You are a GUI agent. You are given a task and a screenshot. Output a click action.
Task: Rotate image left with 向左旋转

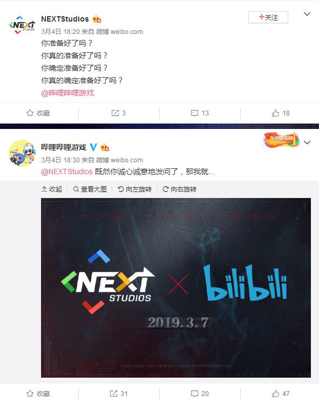coord(134,189)
